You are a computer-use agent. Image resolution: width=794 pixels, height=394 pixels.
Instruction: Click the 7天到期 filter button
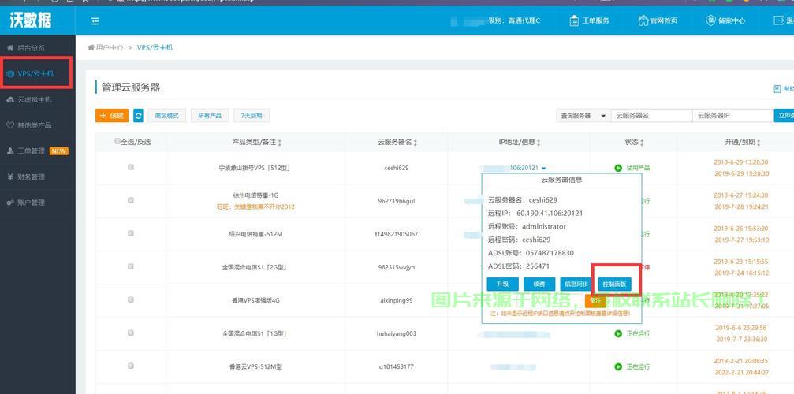pos(252,116)
